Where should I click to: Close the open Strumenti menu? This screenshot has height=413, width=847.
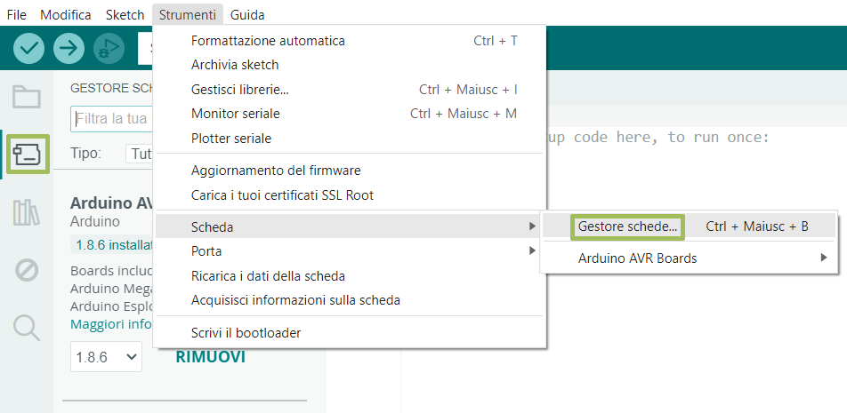[188, 14]
